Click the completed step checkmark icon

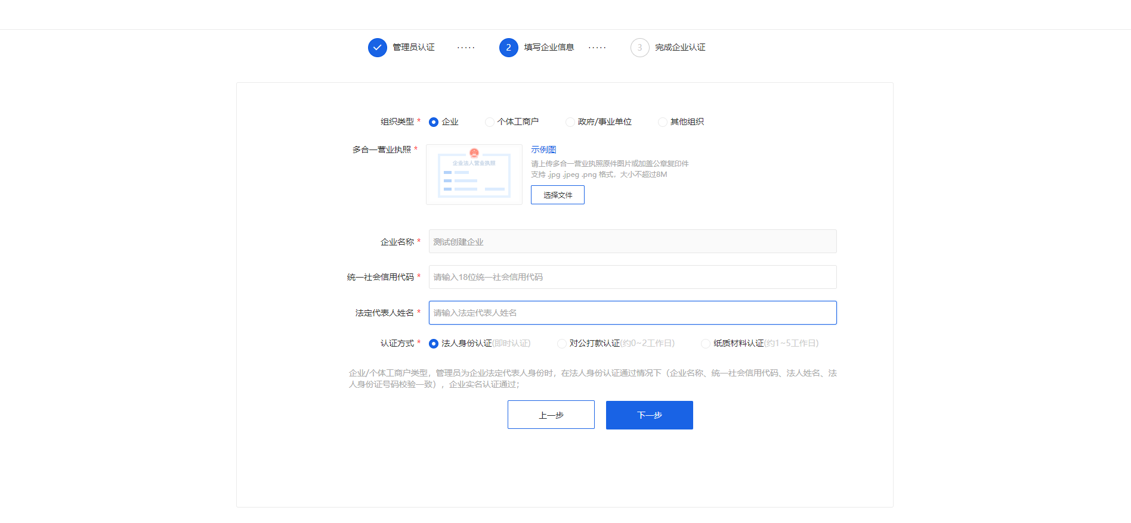(x=377, y=48)
